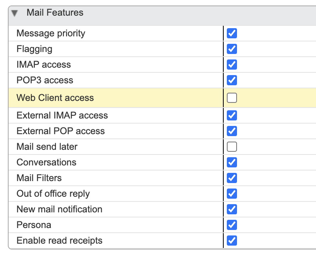
Task: Disable the Persona checkbox
Action: (x=232, y=225)
